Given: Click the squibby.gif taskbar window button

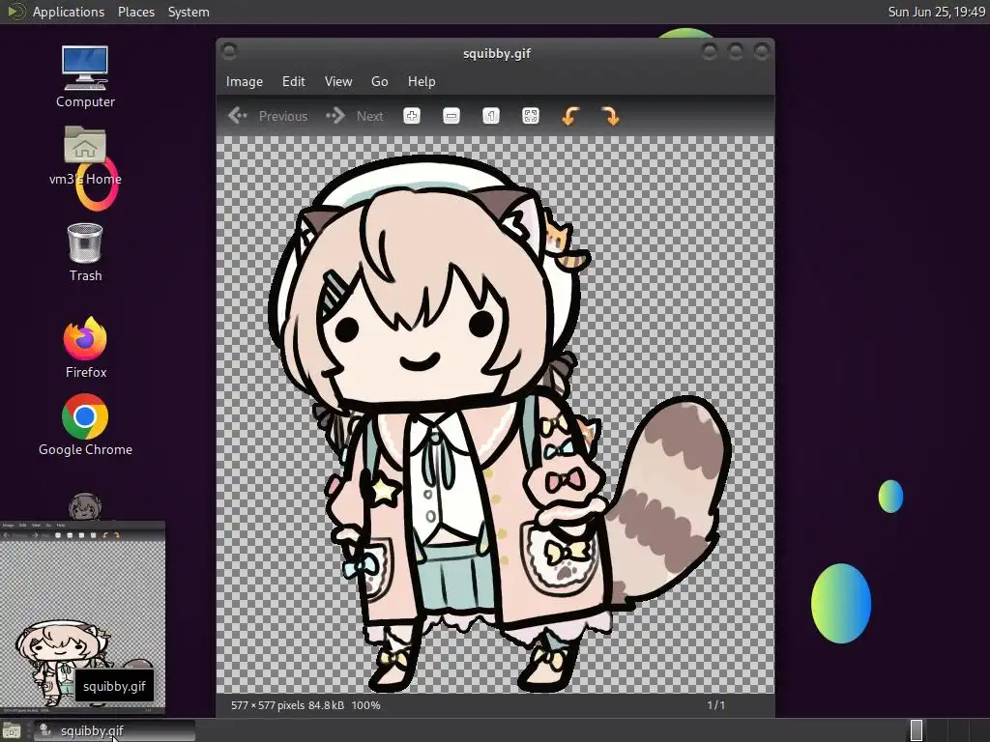Looking at the screenshot, I should click(114, 730).
